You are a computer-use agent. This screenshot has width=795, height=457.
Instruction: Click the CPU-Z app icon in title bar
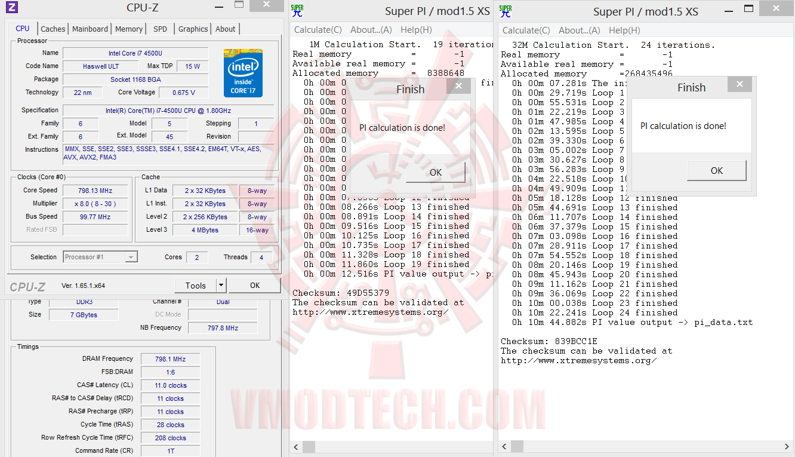point(12,7)
